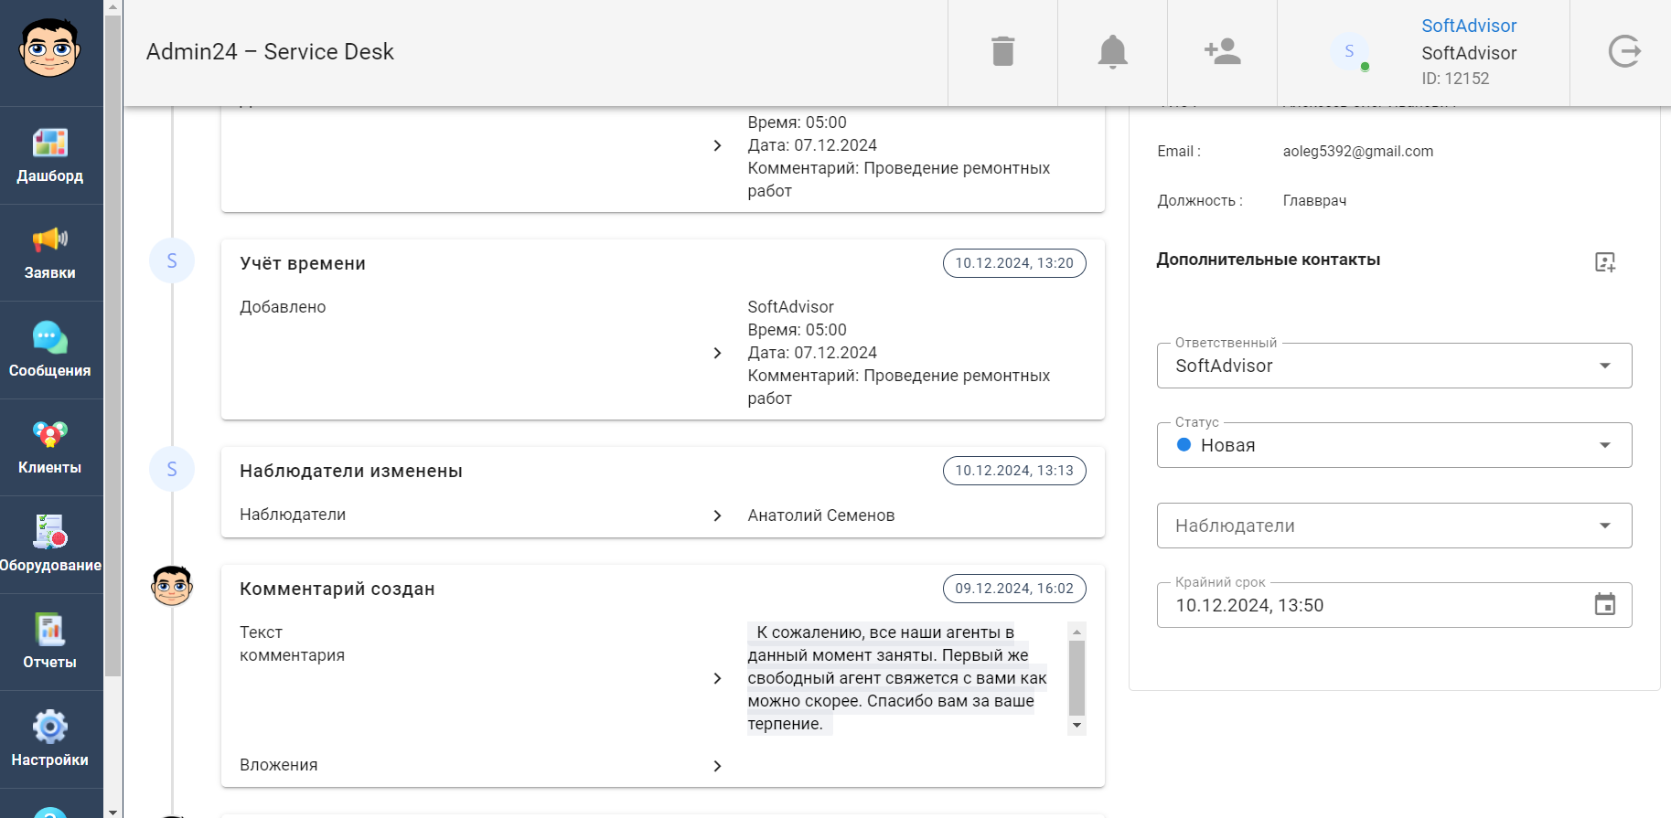Image resolution: width=1671 pixels, height=818 pixels.
Task: Click the 10.12.2024, 13:13 timestamp chip
Action: coord(1014,471)
